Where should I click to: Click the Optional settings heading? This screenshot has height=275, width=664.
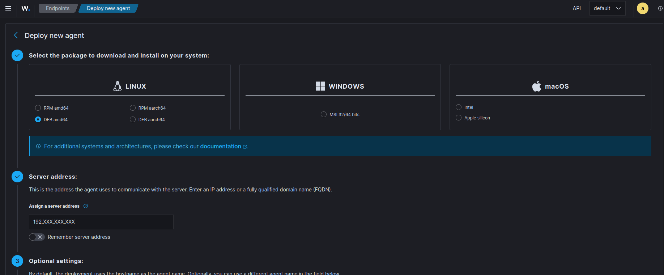point(56,261)
